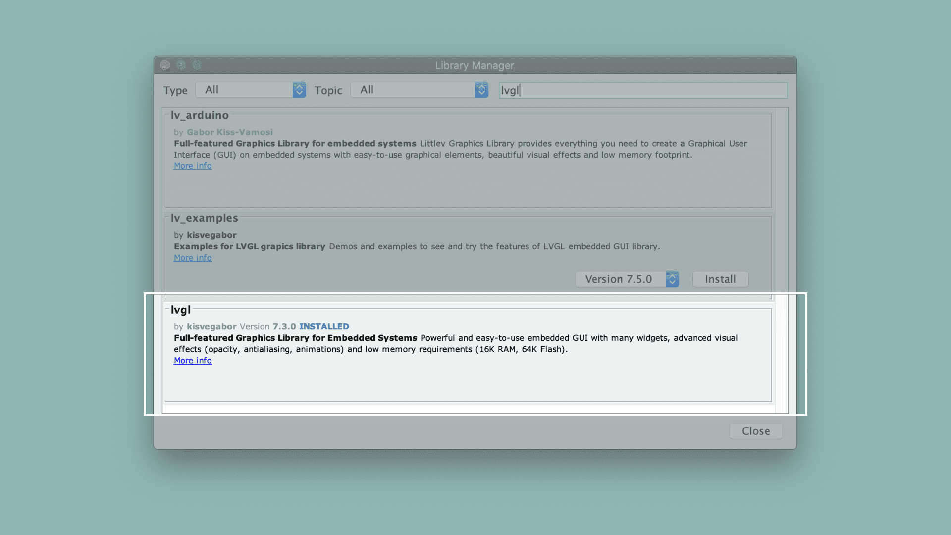Click the yellow minimize window button
The width and height of the screenshot is (951, 535).
[x=181, y=65]
